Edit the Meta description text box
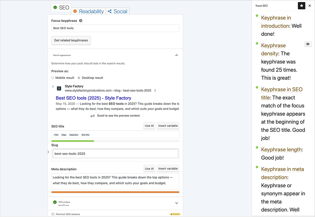 point(115,181)
